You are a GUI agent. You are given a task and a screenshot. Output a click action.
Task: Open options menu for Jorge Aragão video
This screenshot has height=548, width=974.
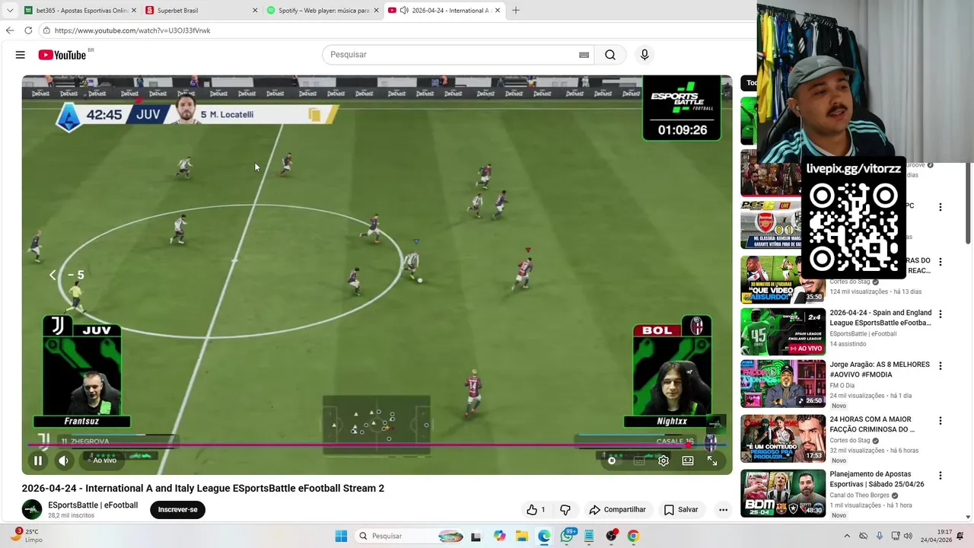coord(941,365)
